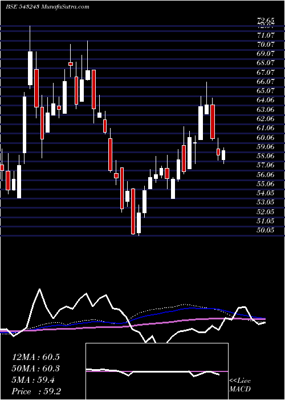
Task: Click the 71.07 price axis label
Action: point(266,35)
